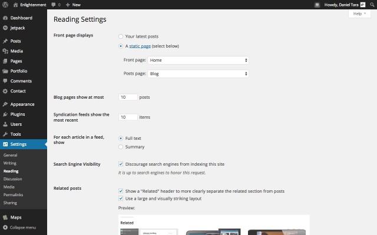This screenshot has height=235, width=377.
Task: Uncheck Discourage search engines checkbox
Action: pyautogui.click(x=121, y=164)
